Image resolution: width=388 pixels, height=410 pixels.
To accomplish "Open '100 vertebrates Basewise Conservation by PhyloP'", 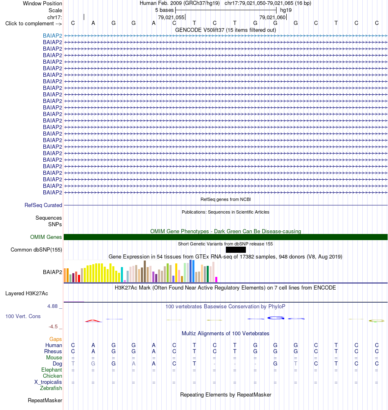I will coord(225,306).
